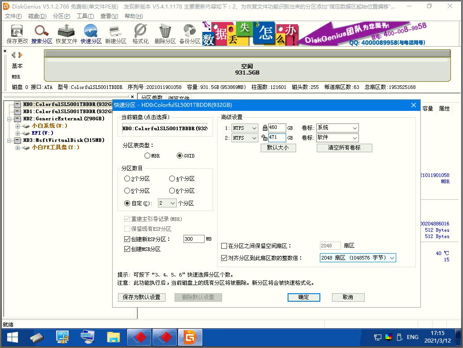Click the ESP partition size field showing 300
463x348 pixels.
[194, 239]
